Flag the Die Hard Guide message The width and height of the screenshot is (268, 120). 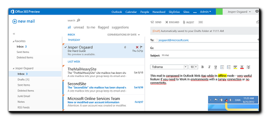tap(141, 47)
